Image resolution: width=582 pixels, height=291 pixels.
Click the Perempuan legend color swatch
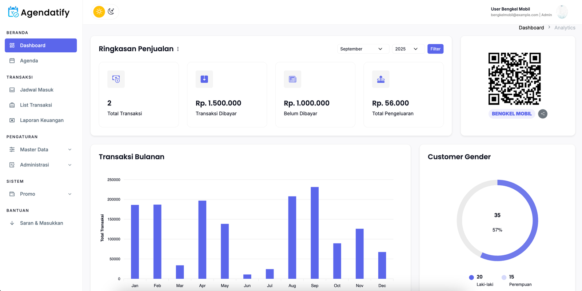pos(504,277)
